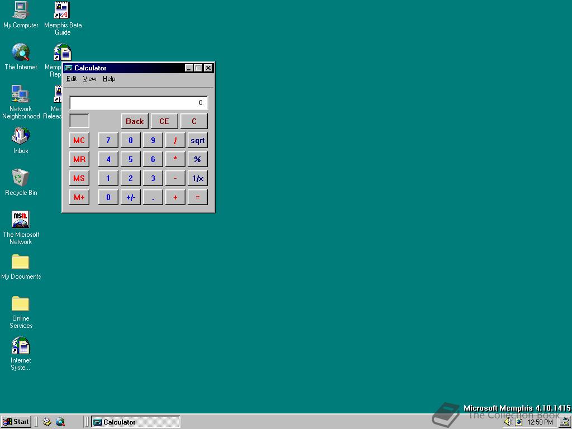Click the digit 7 key
The height and width of the screenshot is (429, 572).
(108, 140)
